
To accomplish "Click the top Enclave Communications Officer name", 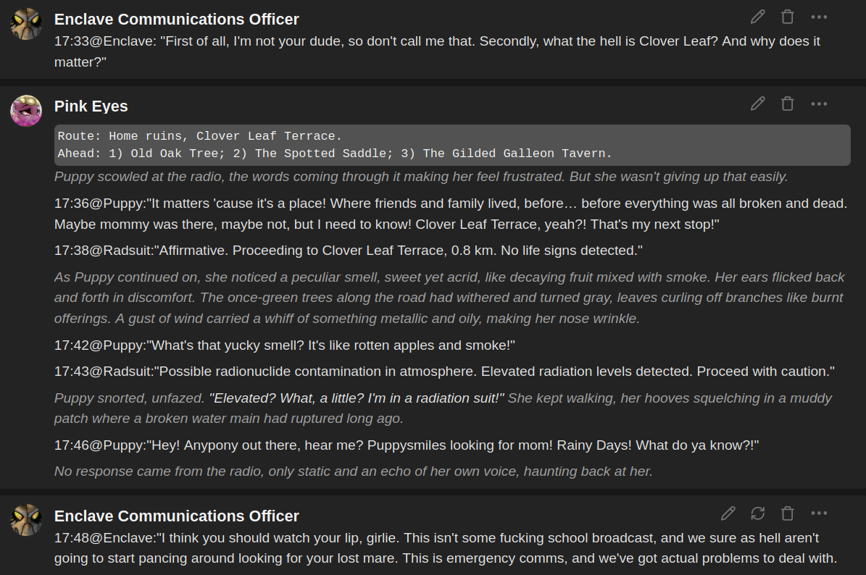I will pyautogui.click(x=177, y=20).
